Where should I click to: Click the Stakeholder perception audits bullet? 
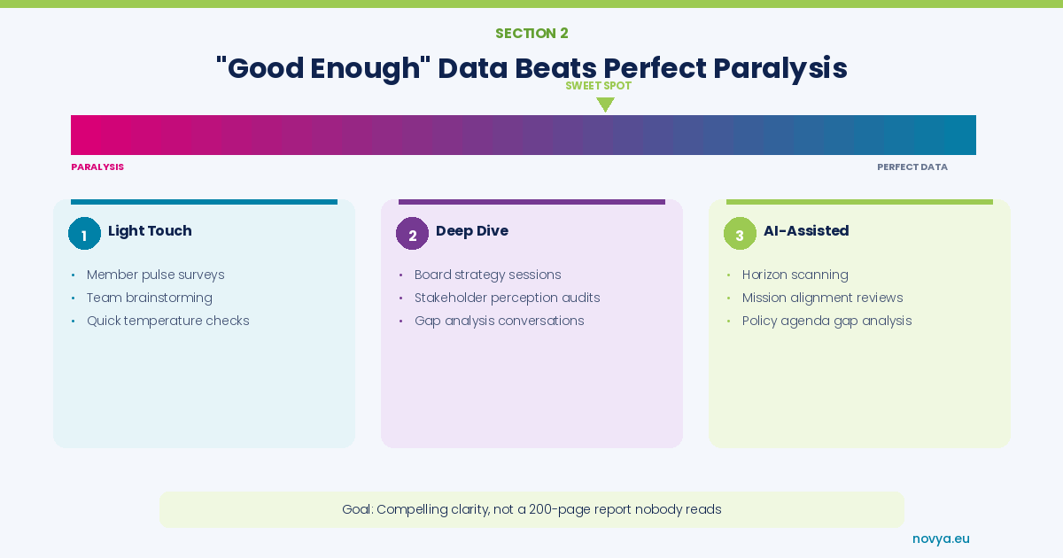click(x=507, y=298)
